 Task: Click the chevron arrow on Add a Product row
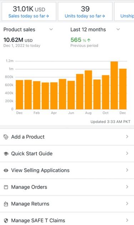coord(127,137)
